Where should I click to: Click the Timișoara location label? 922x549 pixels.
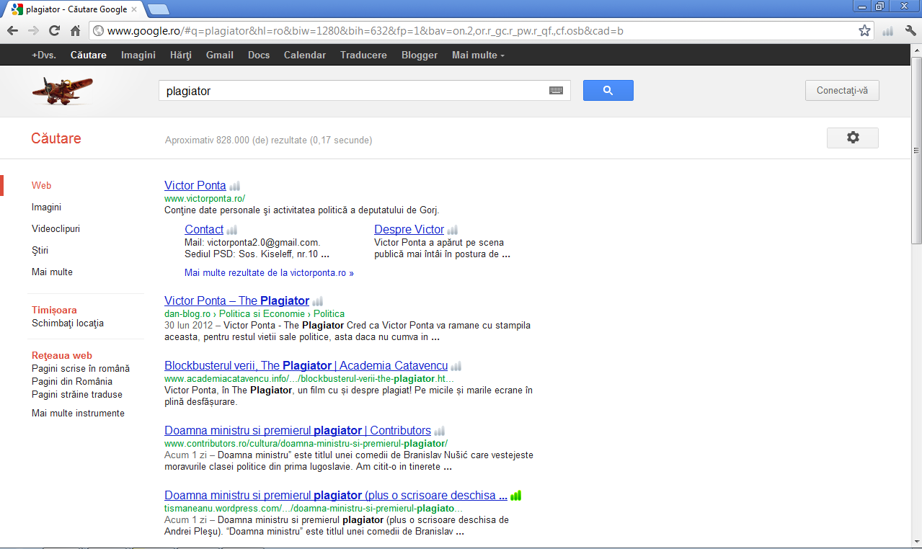click(x=54, y=311)
